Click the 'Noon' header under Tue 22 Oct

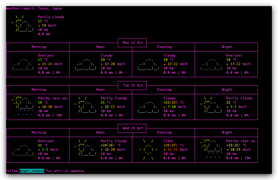(101, 90)
